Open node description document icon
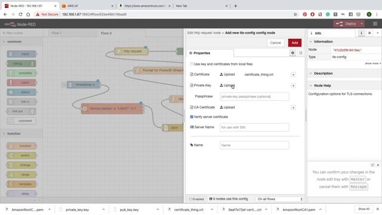Image resolution: width=382 pixels, height=215 pixels. pos(301,53)
